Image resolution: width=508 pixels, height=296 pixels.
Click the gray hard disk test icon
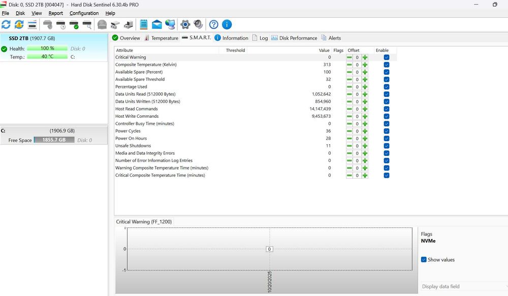pos(48,24)
